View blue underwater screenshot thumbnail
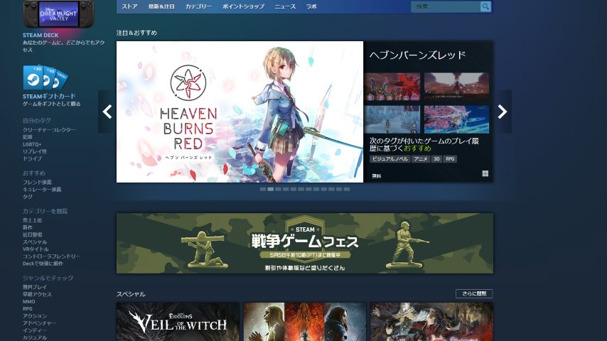The image size is (607, 341). pos(392,119)
